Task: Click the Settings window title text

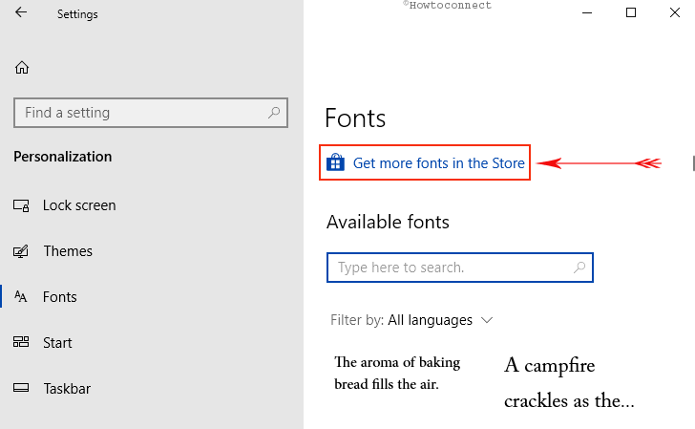Action: [77, 14]
